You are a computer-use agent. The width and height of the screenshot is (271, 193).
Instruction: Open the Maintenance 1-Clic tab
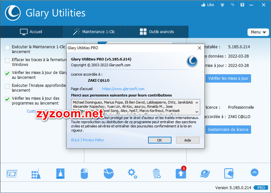94,32
